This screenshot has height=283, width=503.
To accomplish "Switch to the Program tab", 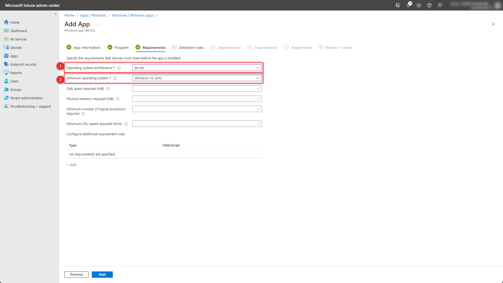I will click(x=121, y=47).
